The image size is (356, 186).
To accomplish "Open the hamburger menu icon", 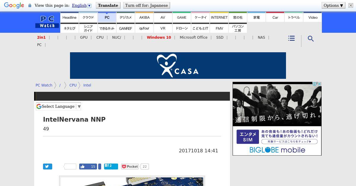I will tap(291, 38).
